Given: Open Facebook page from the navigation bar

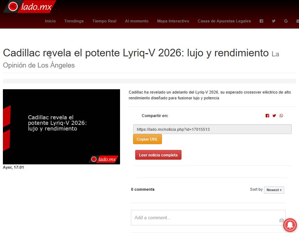Looking at the screenshot, I should click(x=261, y=21).
